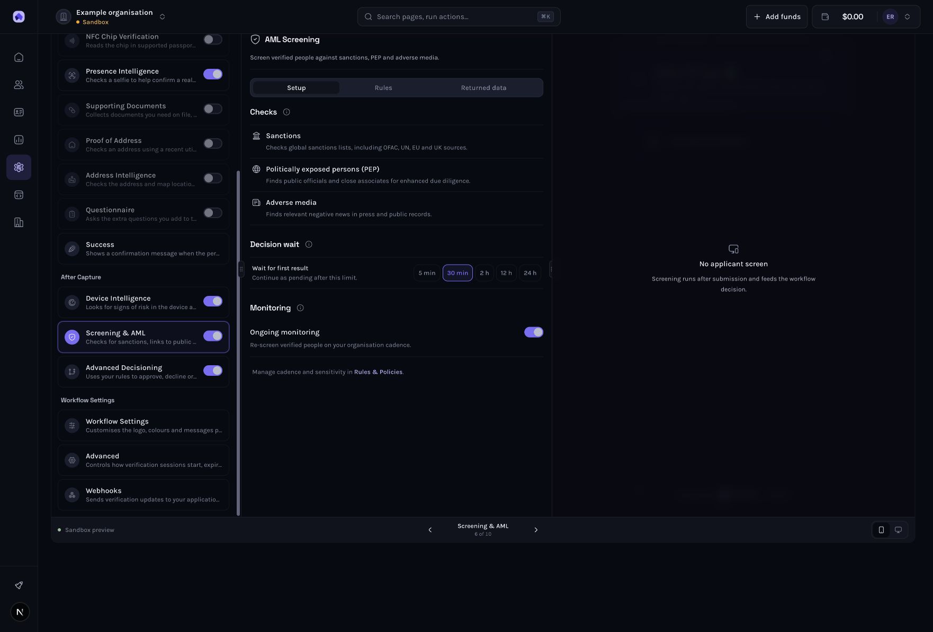Open the home icon in left sidebar
This screenshot has height=632, width=933.
tap(19, 57)
